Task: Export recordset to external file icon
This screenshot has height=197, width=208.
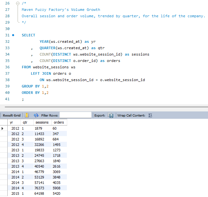Action: (x=110, y=115)
